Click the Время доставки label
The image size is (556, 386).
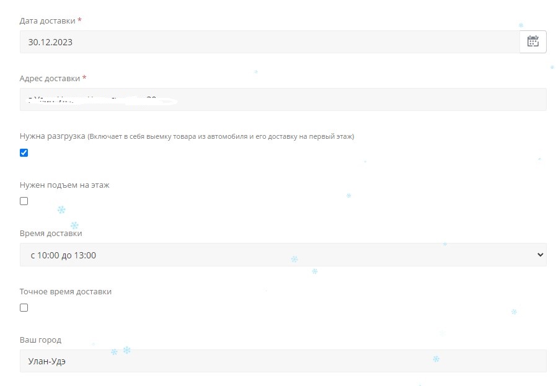click(51, 234)
